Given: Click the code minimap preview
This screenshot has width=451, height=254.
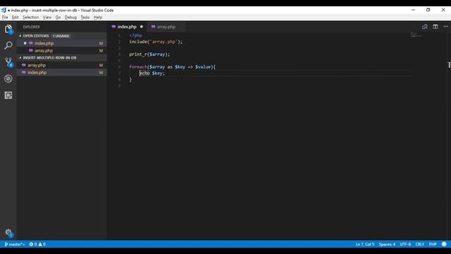Looking at the screenshot, I should tap(416, 35).
